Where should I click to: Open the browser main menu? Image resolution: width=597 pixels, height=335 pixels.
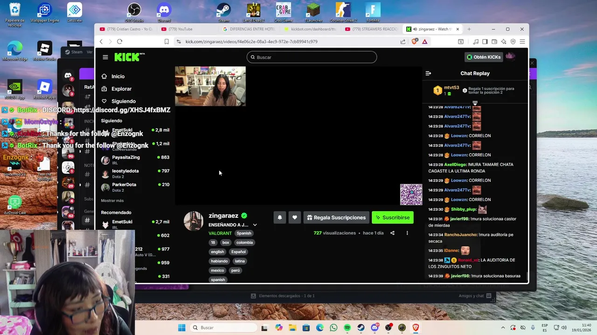[522, 41]
